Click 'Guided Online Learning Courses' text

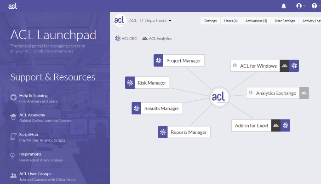45,121
